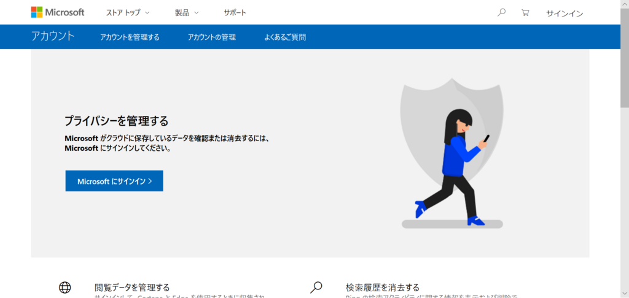Click the アカウント heading in blue bar

(x=53, y=36)
